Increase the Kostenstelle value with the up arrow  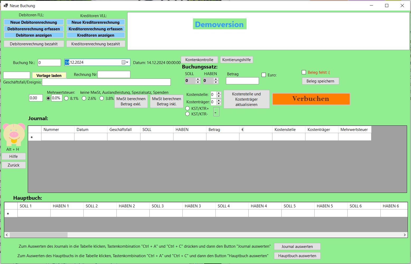pos(219,93)
